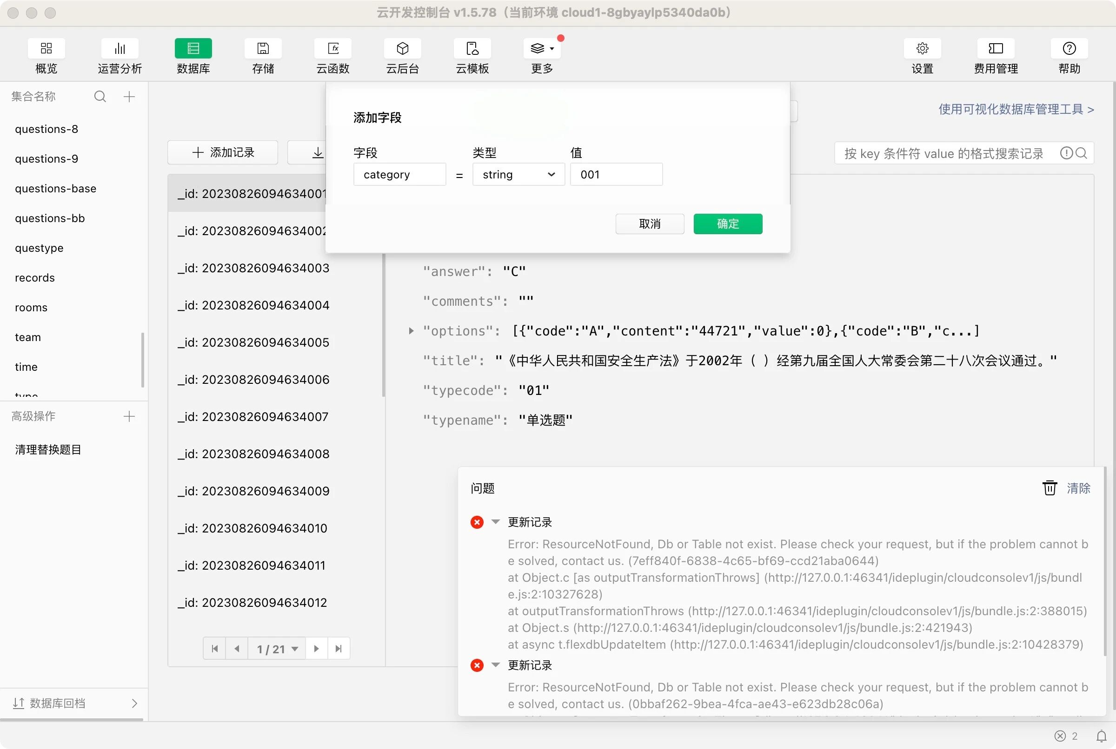Collapse the first 更新记录 error entry

[496, 522]
